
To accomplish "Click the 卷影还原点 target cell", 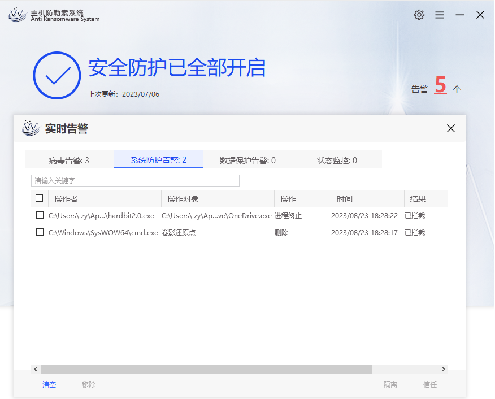I will (x=179, y=233).
